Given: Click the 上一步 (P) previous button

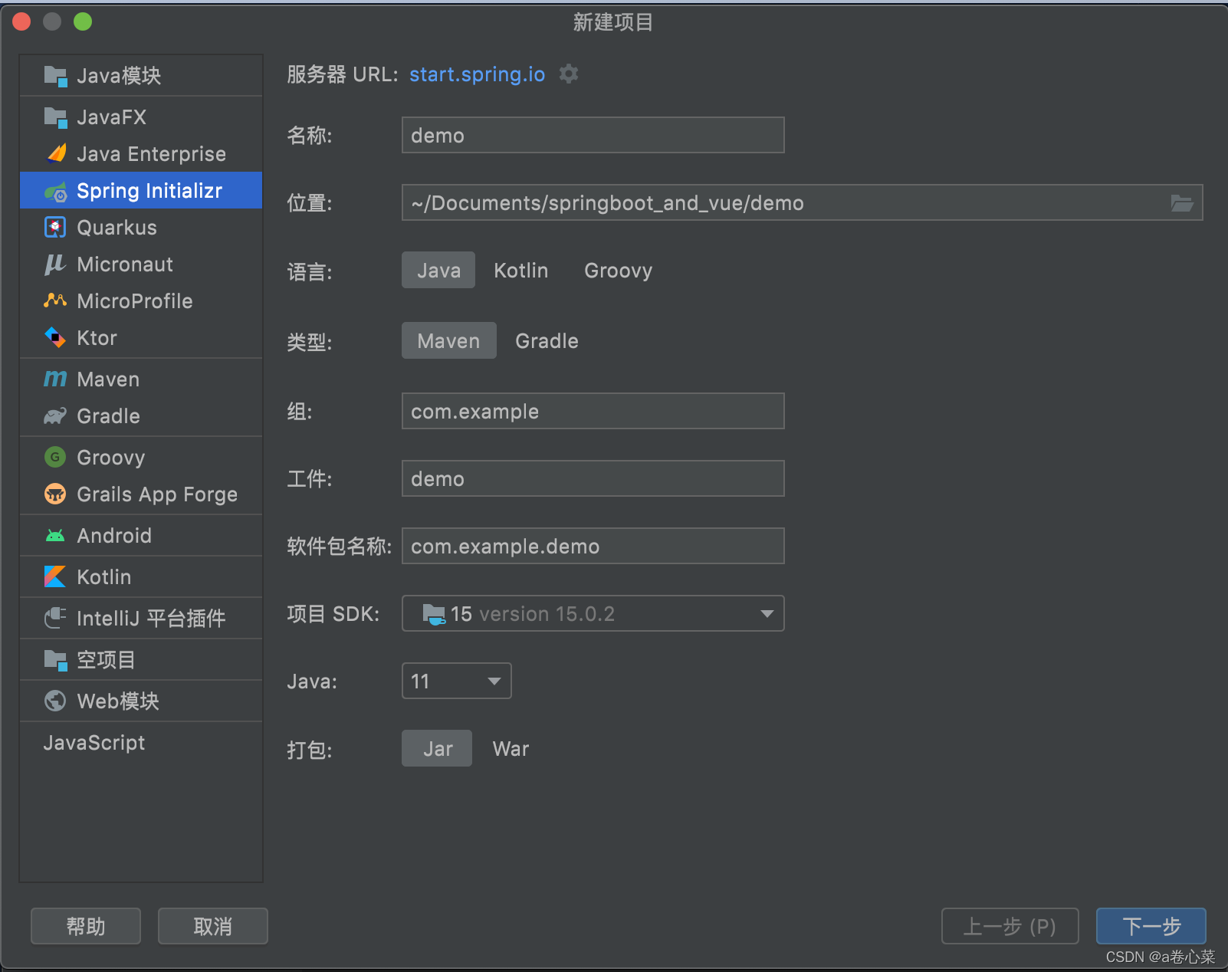Looking at the screenshot, I should point(1010,926).
